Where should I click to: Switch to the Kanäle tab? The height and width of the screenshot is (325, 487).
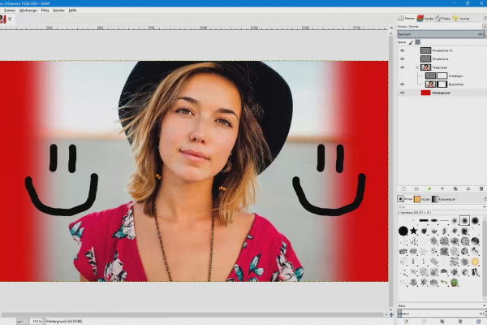pos(425,19)
